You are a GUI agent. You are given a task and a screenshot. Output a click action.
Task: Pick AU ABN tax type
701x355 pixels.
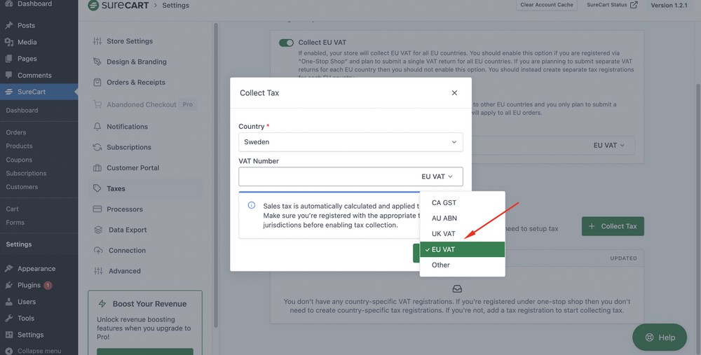(x=444, y=218)
